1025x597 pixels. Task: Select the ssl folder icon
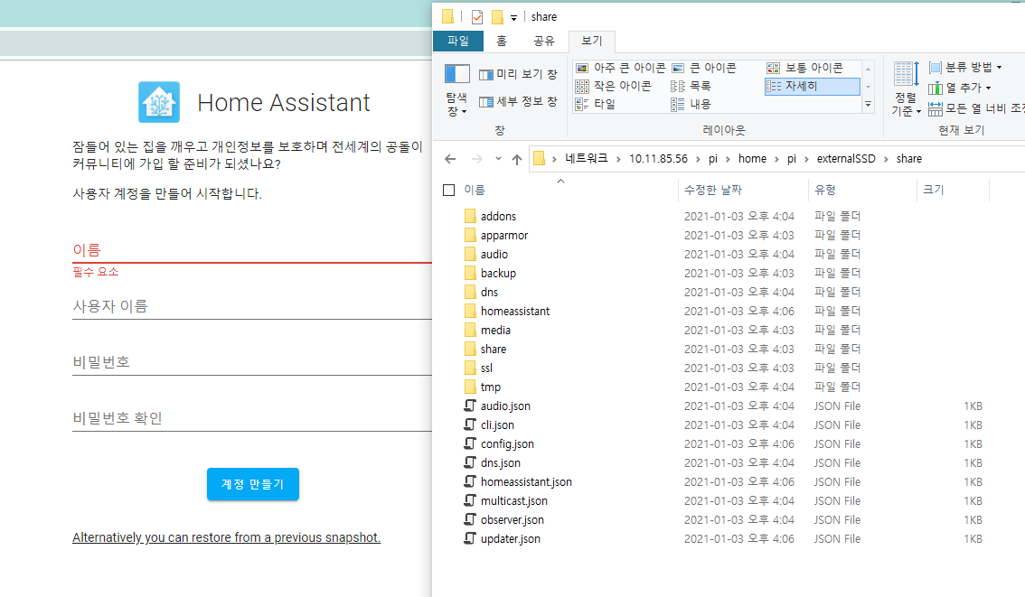pos(470,368)
